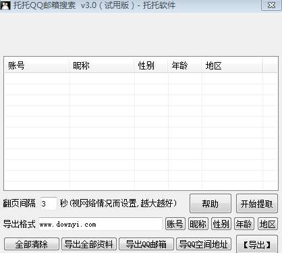Viewport: 282px width, 253px height.
Task: Click the 导出格式 text field
Action: pyautogui.click(x=101, y=224)
